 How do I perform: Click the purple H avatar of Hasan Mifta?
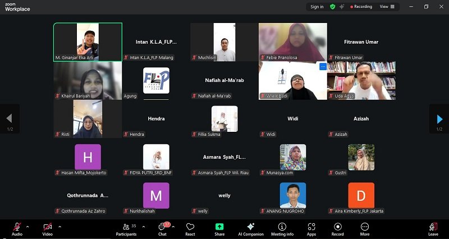(x=88, y=157)
